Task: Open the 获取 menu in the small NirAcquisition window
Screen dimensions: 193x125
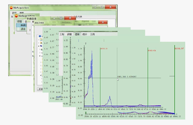Action: [20, 21]
